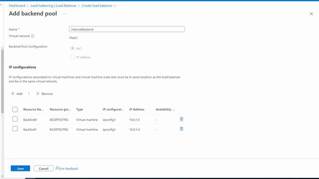The width and height of the screenshot is (319, 179).
Task: Click the IP address 10.0.1.5 cell
Action: point(135,120)
